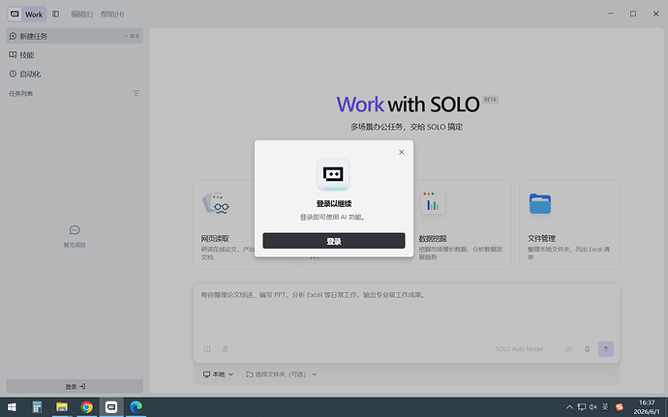
Task: Click the purple send arrow button
Action: 606,349
